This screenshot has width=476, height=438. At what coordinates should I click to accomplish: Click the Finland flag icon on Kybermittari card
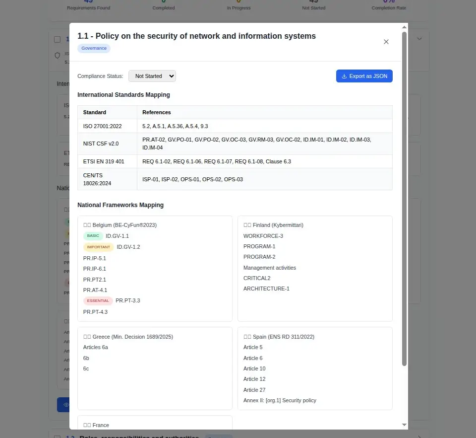click(x=247, y=224)
